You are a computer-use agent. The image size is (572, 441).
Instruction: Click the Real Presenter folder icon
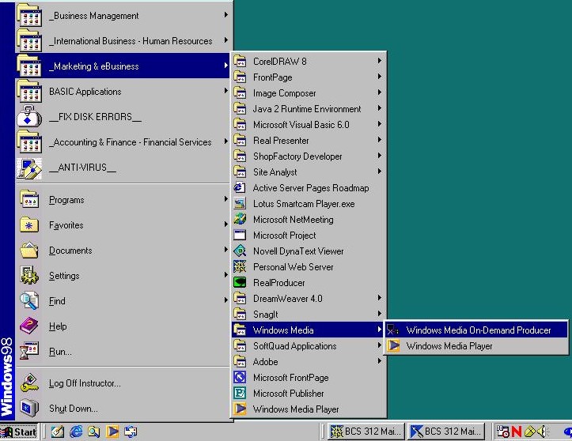tap(240, 140)
